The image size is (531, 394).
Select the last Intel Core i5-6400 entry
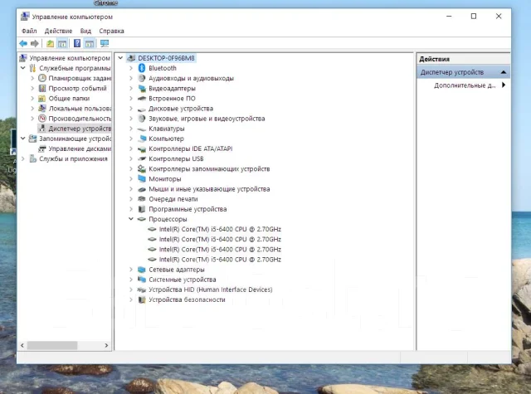[x=220, y=260]
